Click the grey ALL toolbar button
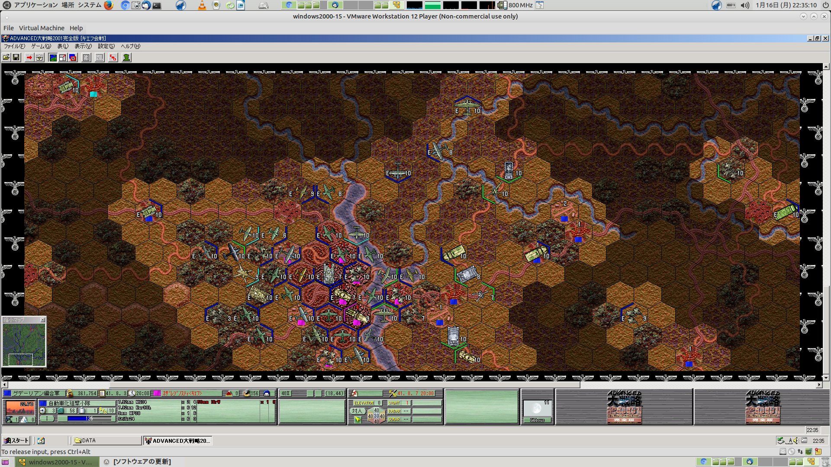This screenshot has width=831, height=467. [x=100, y=58]
